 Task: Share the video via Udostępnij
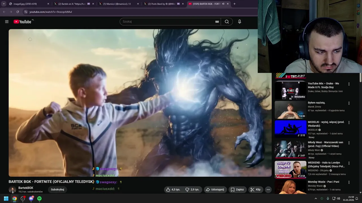coord(215,189)
